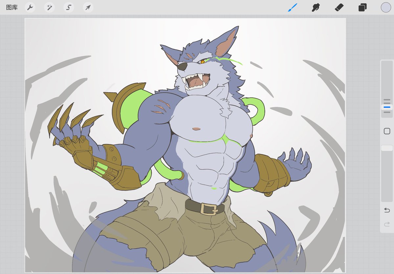The height and width of the screenshot is (274, 394).
Task: Activate the Selection S-shaped tool
Action: 69,7
